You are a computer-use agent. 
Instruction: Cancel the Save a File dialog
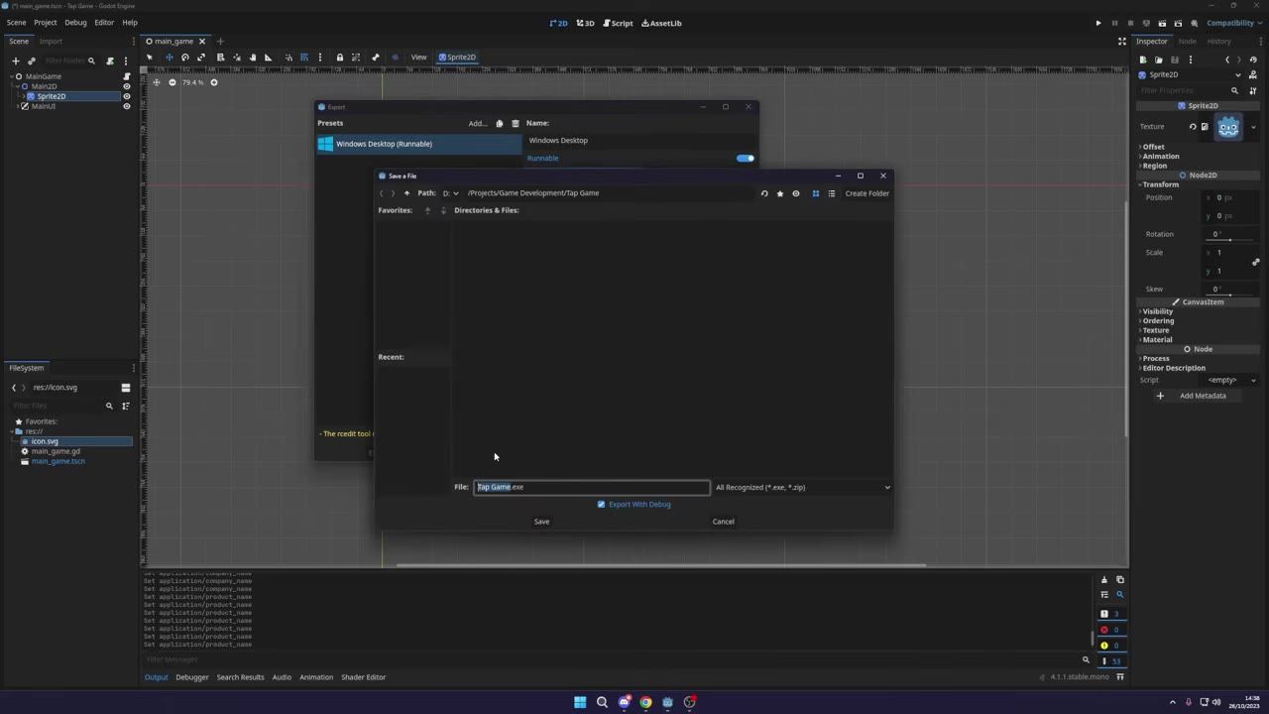724,522
